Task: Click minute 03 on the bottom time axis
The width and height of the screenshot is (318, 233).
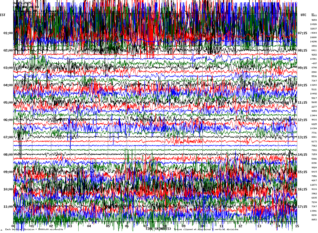Action: 70,226
